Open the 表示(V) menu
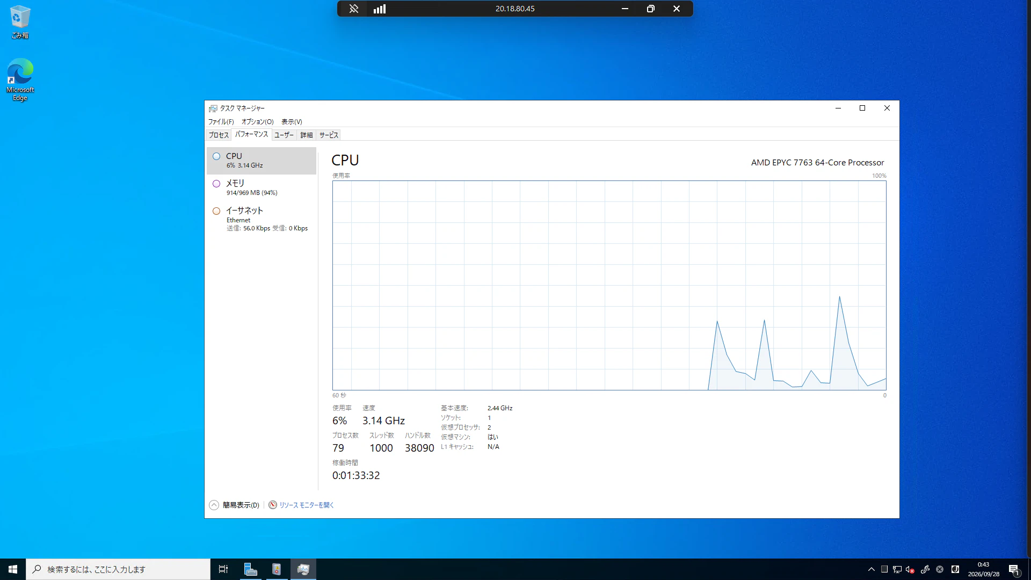Viewport: 1031px width, 580px height. tap(292, 122)
